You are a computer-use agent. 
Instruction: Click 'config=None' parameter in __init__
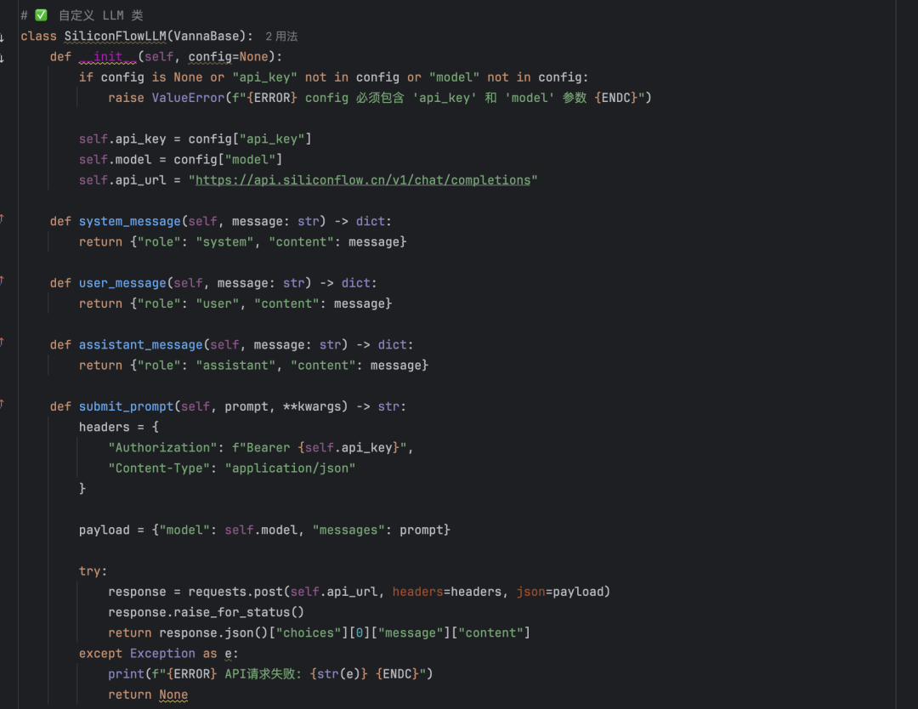229,57
